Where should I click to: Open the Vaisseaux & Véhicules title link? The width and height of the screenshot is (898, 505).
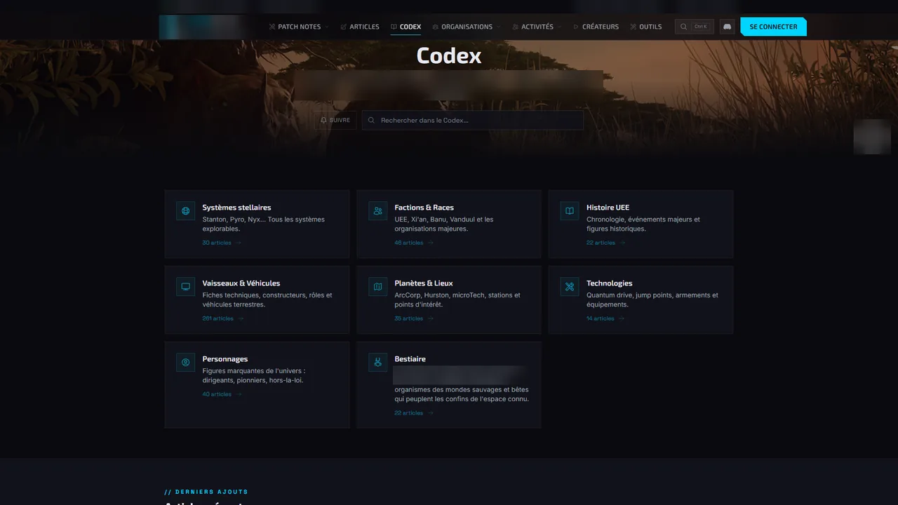coord(241,283)
